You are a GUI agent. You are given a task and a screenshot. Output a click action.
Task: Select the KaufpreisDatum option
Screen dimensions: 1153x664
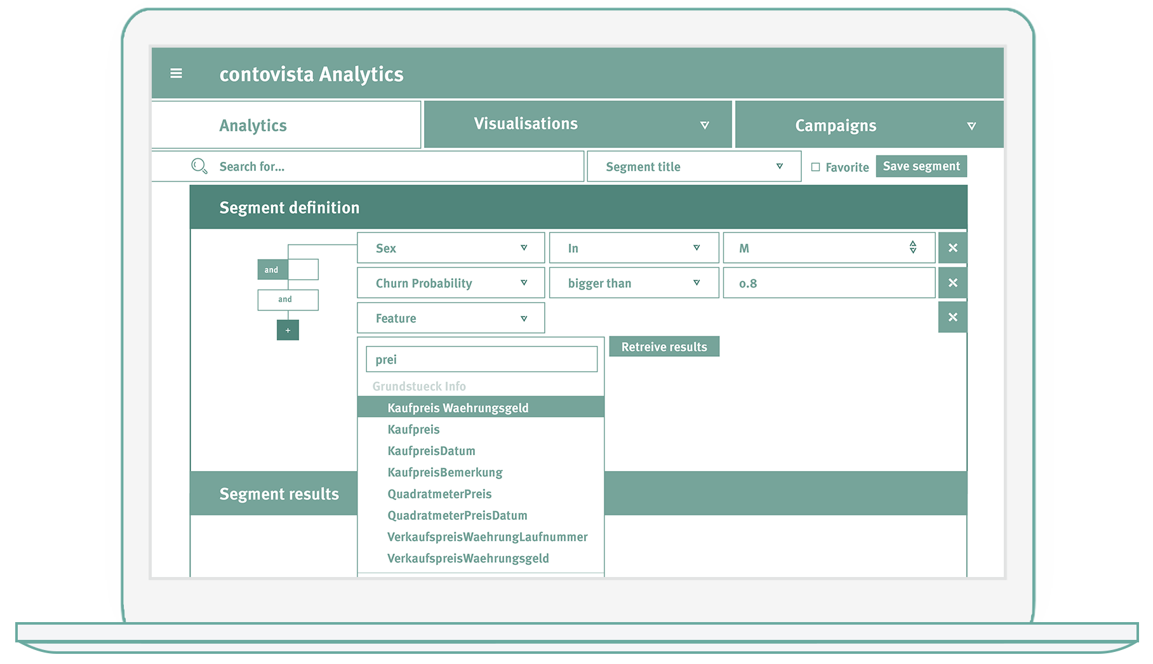[431, 451]
